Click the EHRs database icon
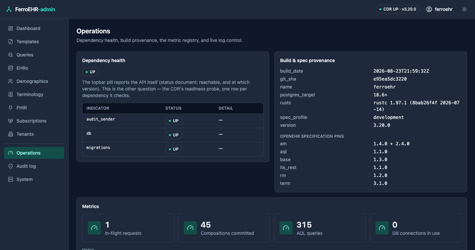Image resolution: width=475 pixels, height=250 pixels. point(11,68)
